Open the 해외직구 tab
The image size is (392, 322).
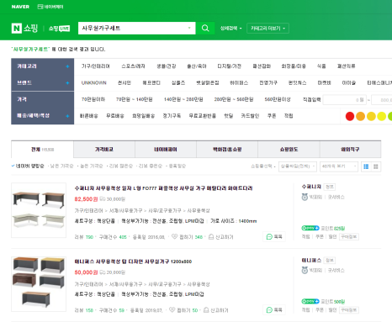click(x=350, y=150)
